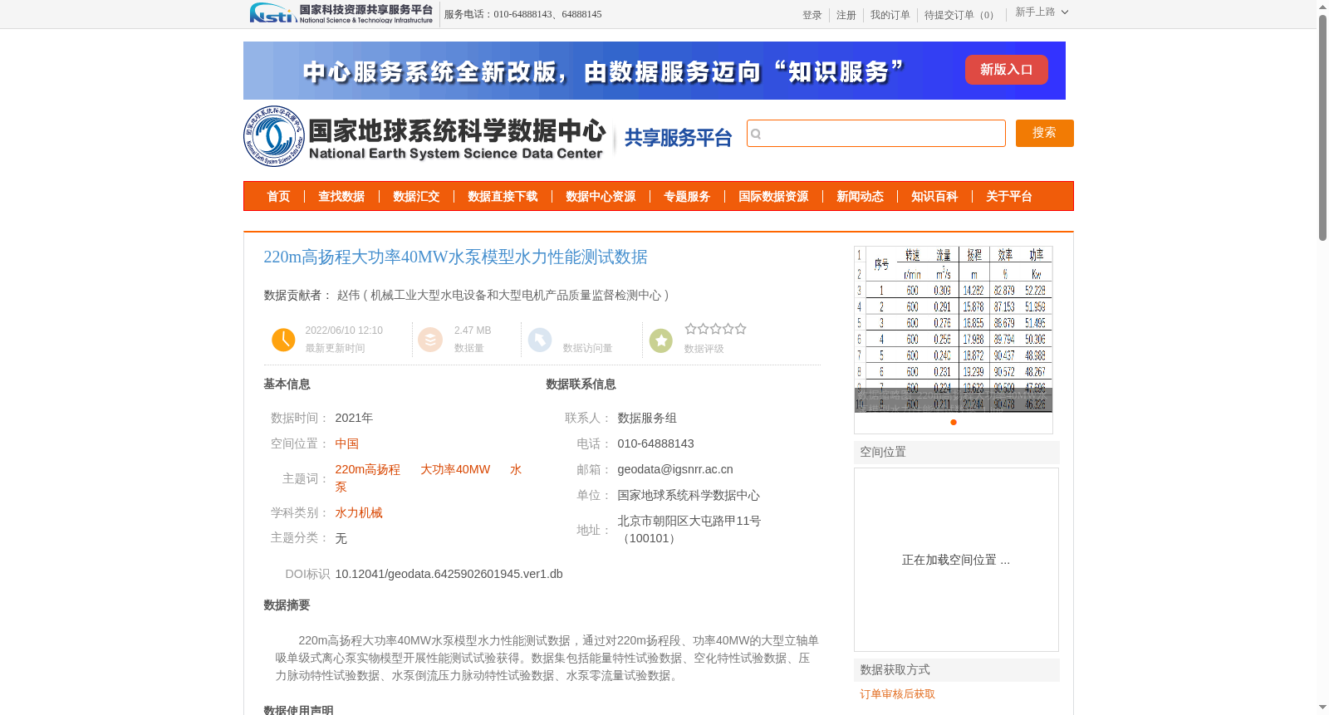
Task: Rate data with the fifth star
Action: [740, 329]
